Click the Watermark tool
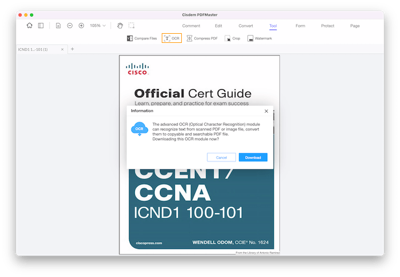The height and width of the screenshot is (277, 400). pos(259,38)
